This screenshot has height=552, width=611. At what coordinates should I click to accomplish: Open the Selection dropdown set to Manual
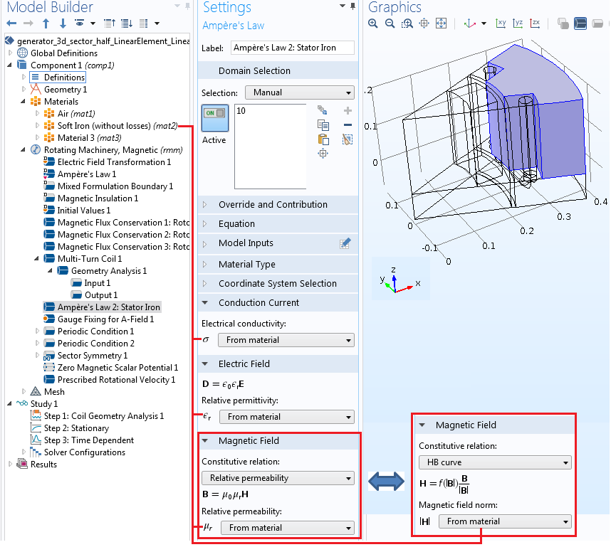299,92
